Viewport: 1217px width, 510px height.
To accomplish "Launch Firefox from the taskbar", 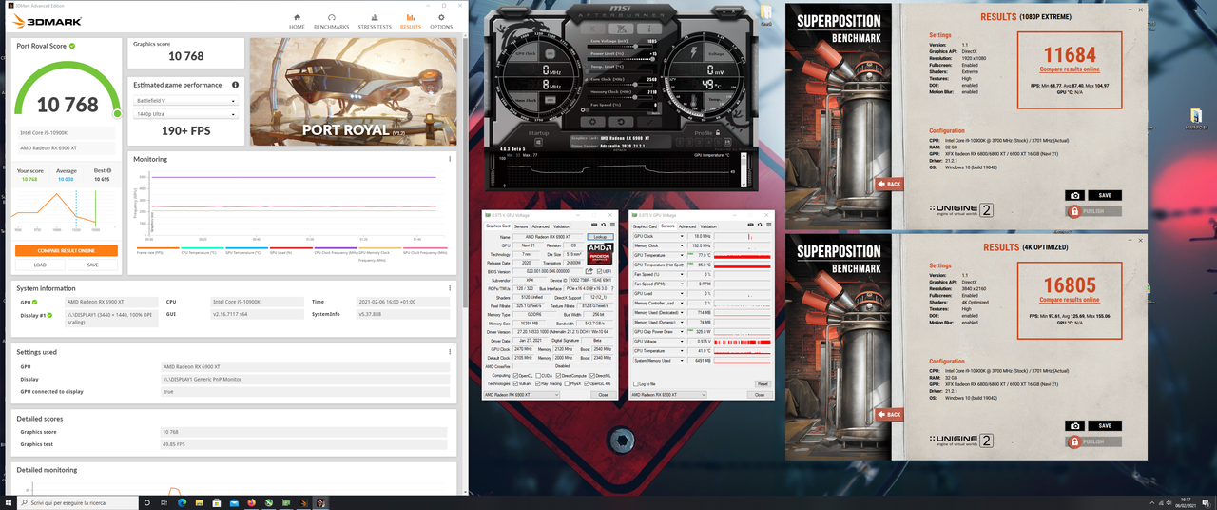I will [x=251, y=502].
